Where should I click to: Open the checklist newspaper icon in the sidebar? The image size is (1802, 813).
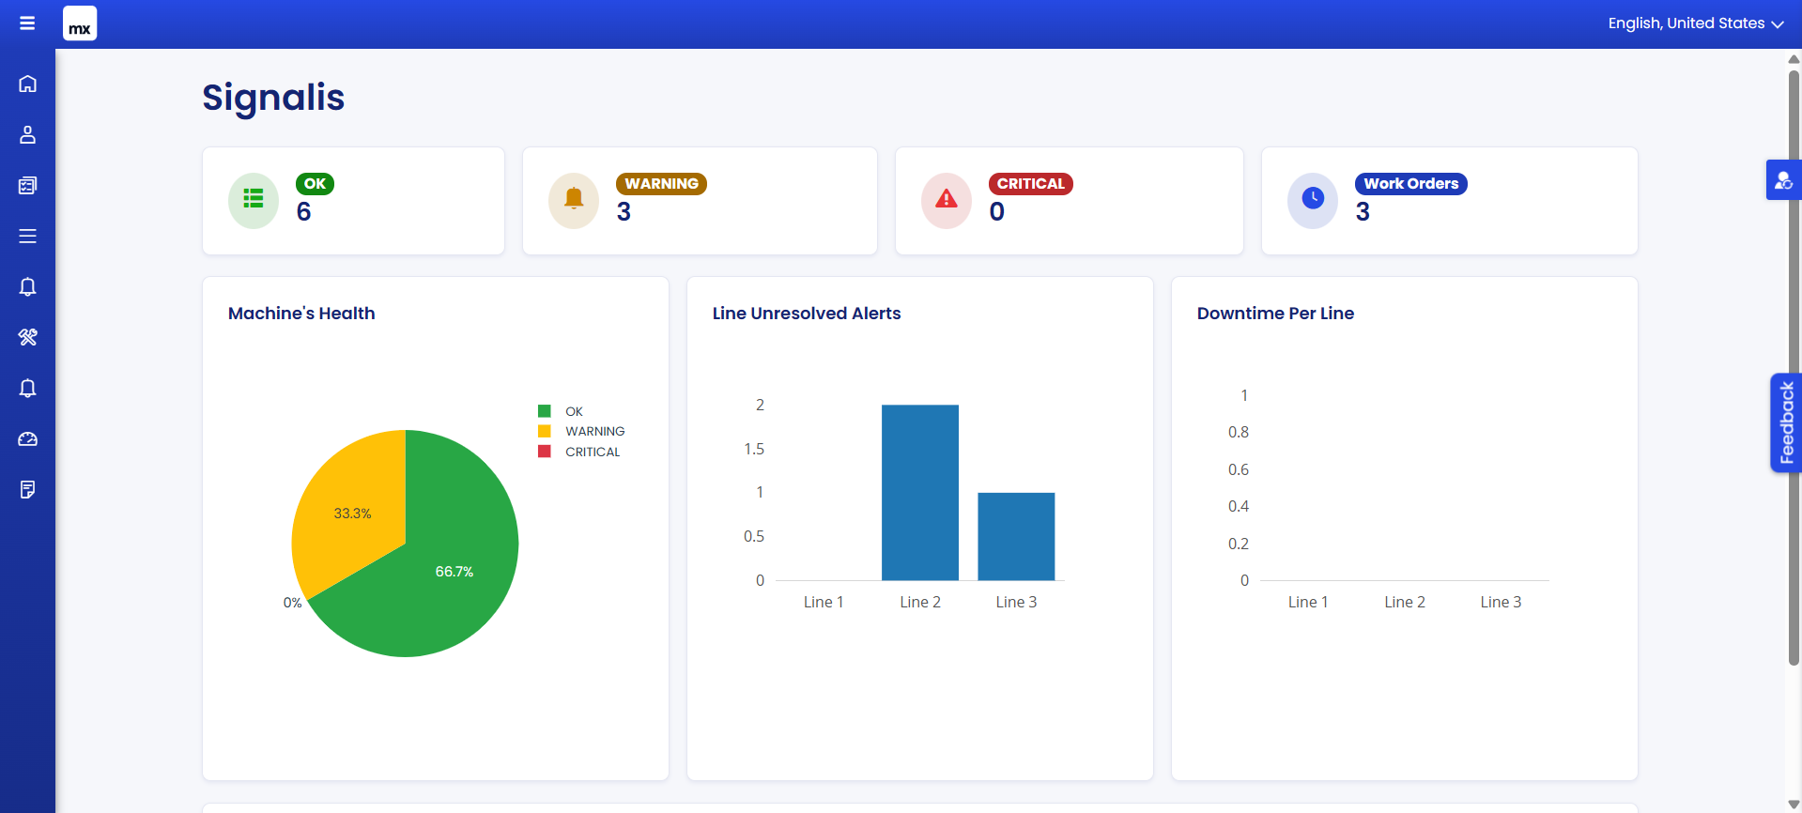[27, 185]
